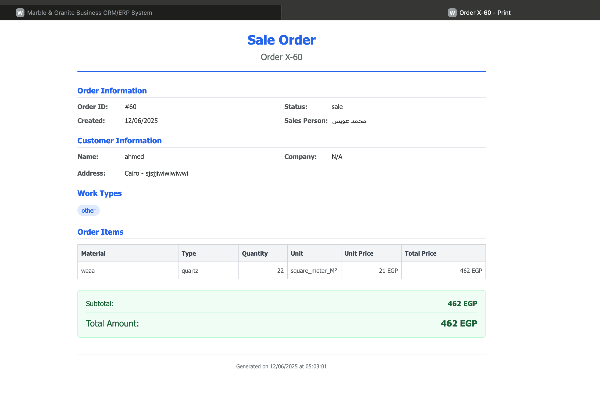
Task: Click the Name: label
Action: [88, 157]
